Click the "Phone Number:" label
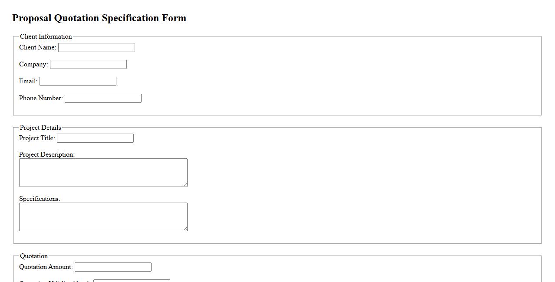The height and width of the screenshot is (282, 555). (x=41, y=98)
